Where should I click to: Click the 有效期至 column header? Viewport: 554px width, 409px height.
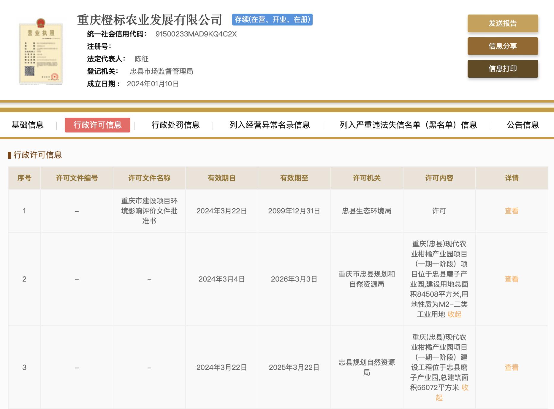[294, 178]
